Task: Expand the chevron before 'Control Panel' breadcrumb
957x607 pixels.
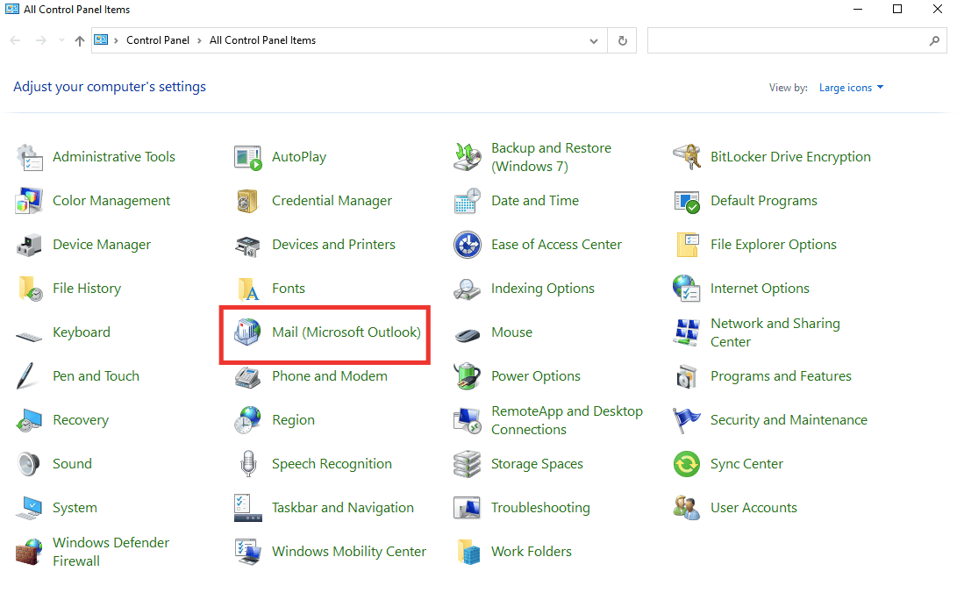Action: point(116,41)
